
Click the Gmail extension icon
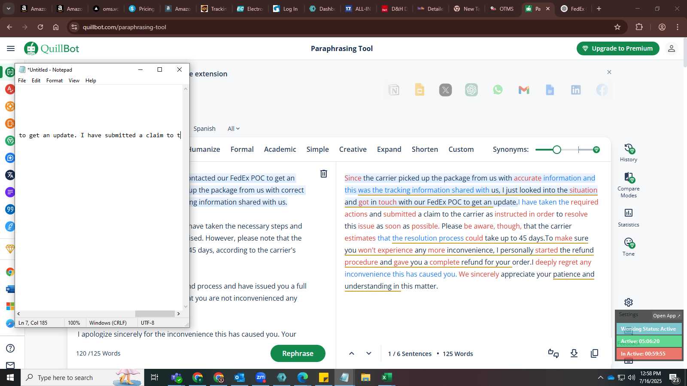(x=524, y=90)
